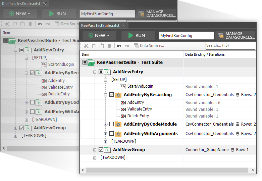Click Undo arrow in background window toolbar
The width and height of the screenshot is (262, 181).
(40, 24)
